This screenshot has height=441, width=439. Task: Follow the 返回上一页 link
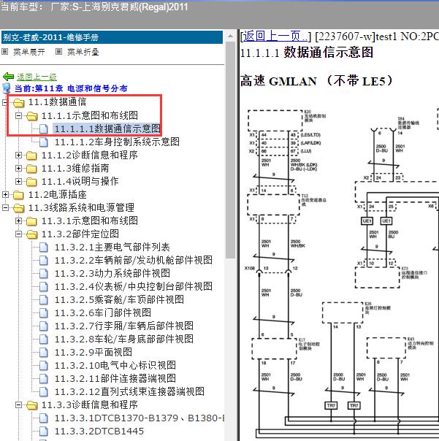coord(275,37)
